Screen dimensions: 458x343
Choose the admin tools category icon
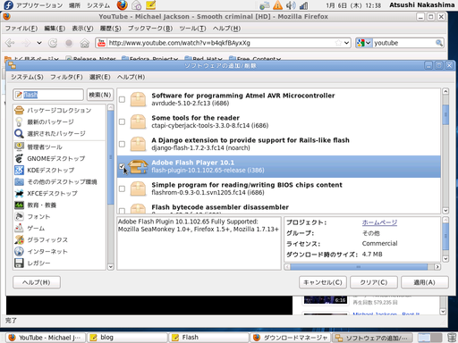tap(19, 146)
